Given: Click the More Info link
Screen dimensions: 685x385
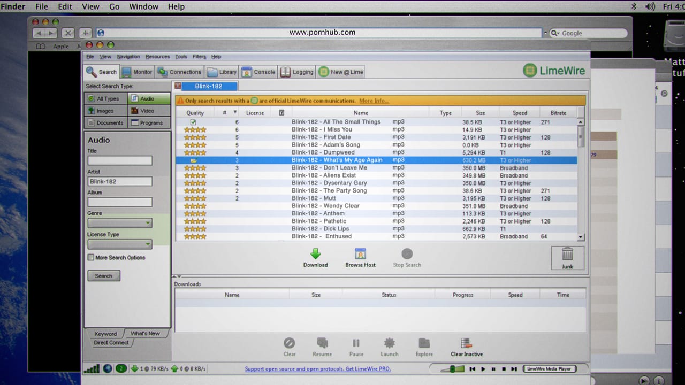Looking at the screenshot, I should click(374, 101).
